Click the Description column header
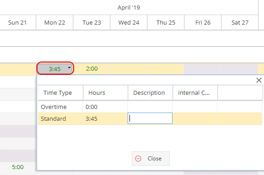The width and height of the screenshot is (264, 175). [151, 93]
